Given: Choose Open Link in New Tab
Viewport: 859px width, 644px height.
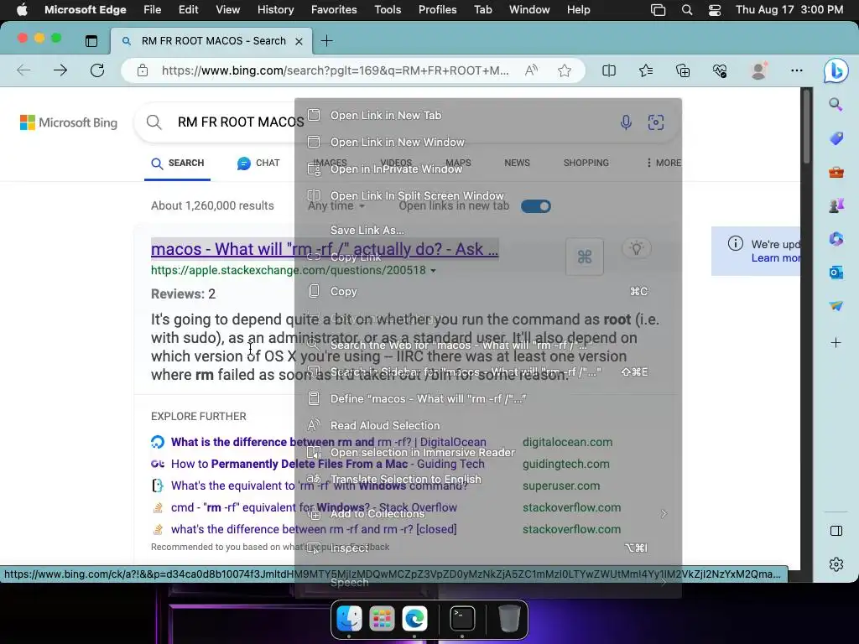Looking at the screenshot, I should [487, 115].
